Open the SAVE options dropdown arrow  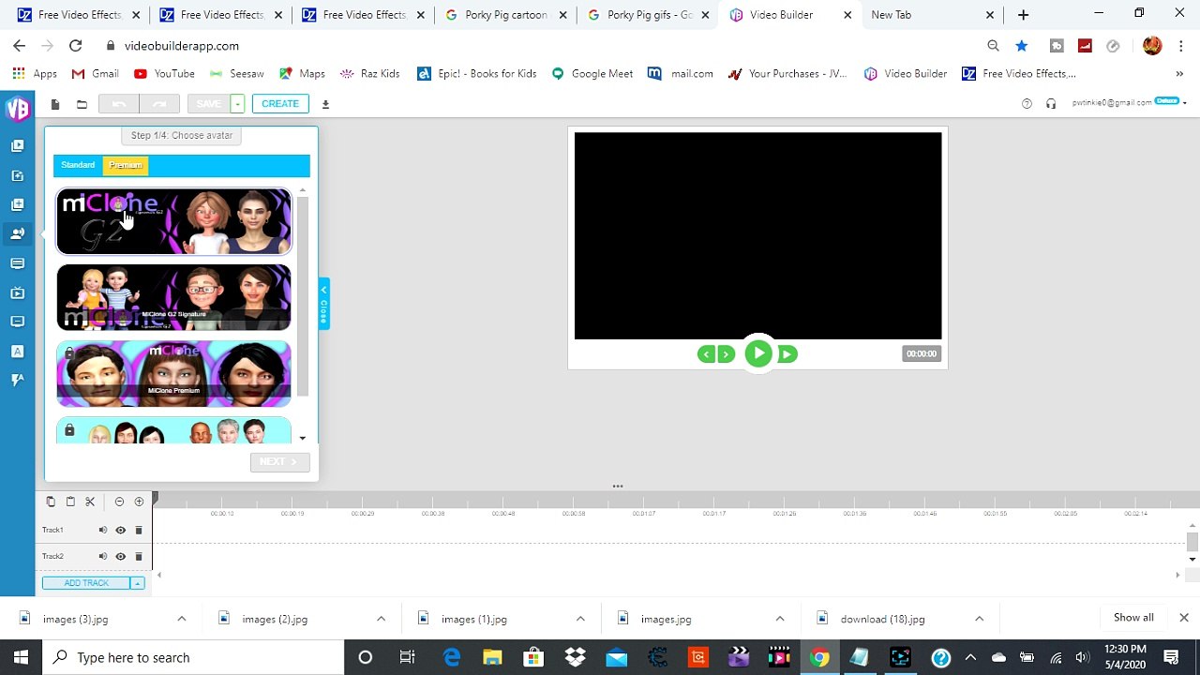(x=238, y=104)
